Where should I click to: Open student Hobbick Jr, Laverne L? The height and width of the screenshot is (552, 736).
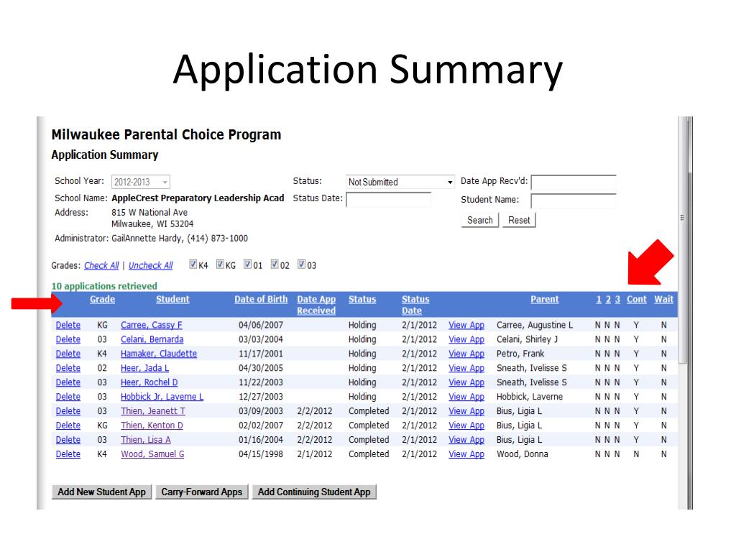tap(162, 397)
